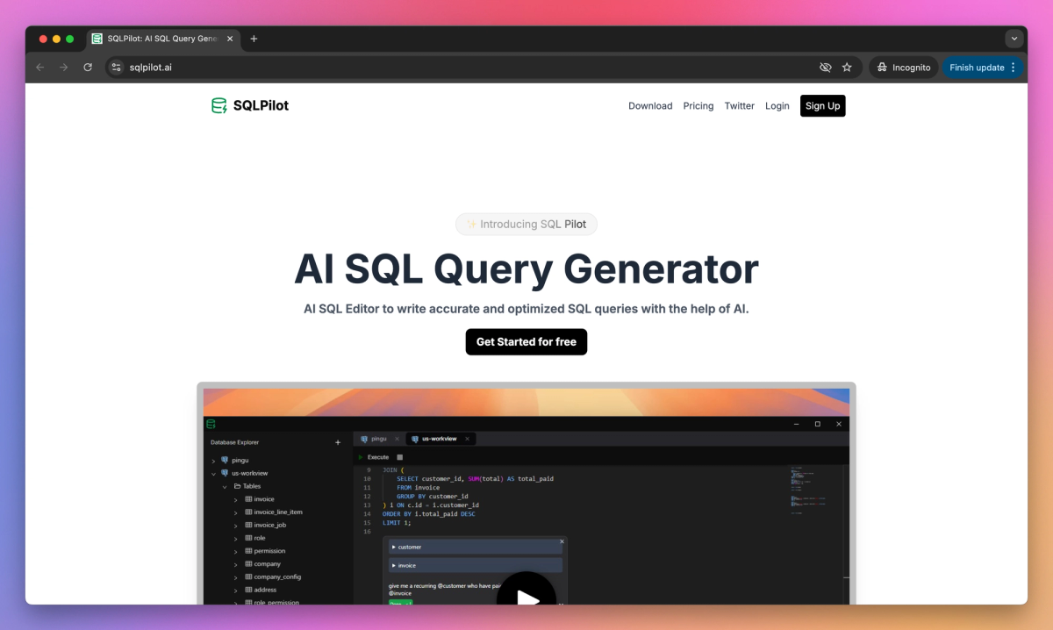1053x630 pixels.
Task: Click the SQLPilot green database logo icon
Action: (x=219, y=105)
